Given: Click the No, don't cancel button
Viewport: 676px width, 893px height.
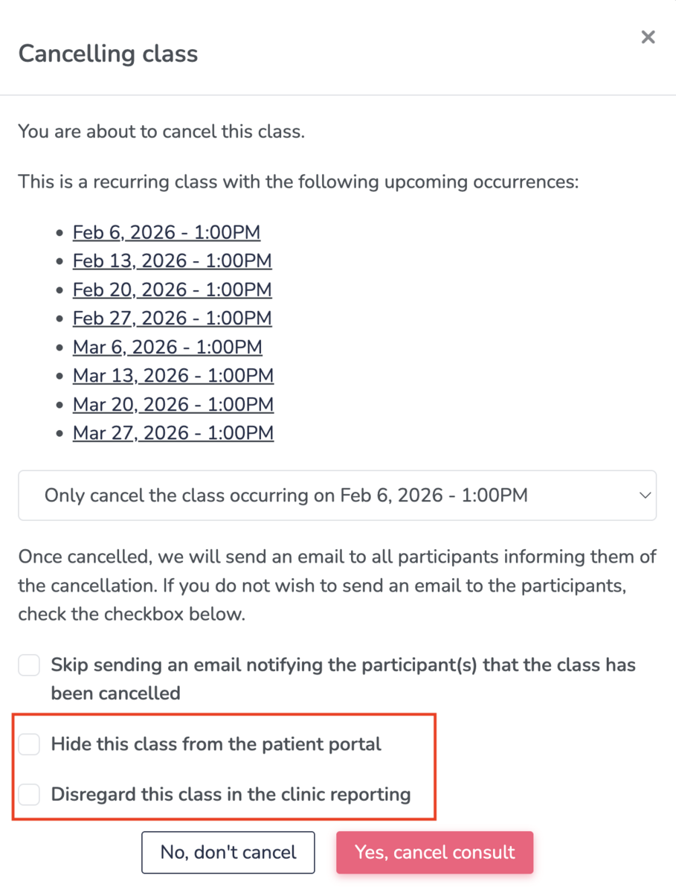Looking at the screenshot, I should (x=228, y=852).
